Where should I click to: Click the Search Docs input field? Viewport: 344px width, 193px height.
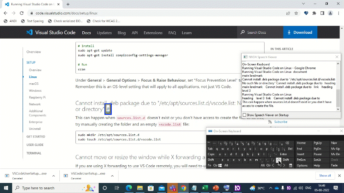click(x=260, y=32)
